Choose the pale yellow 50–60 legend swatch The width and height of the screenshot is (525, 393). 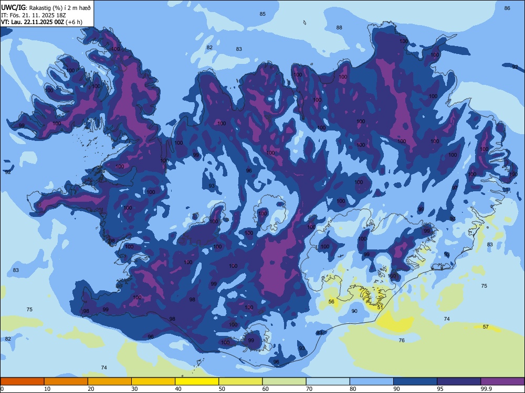click(x=240, y=381)
